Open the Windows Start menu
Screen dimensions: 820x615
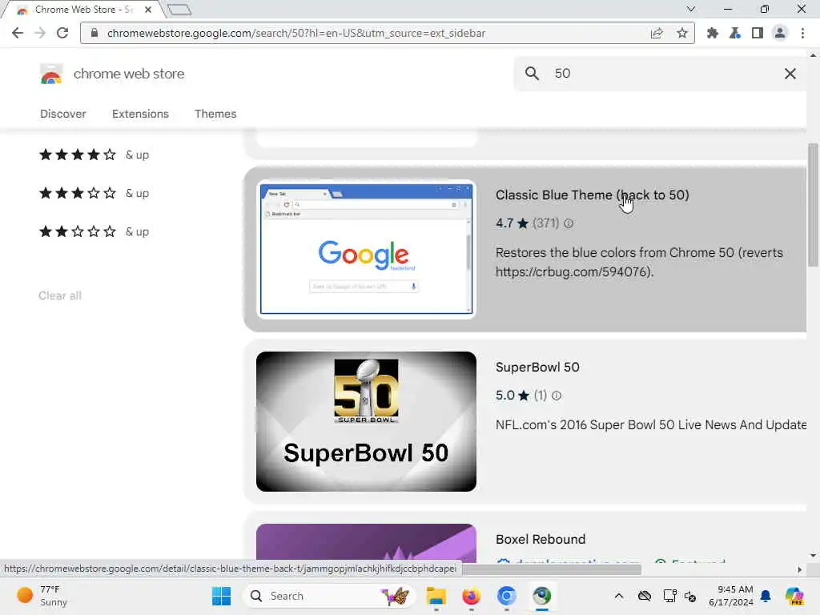[x=221, y=596]
